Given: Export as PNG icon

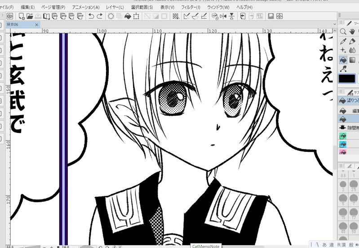Looking at the screenshot, I should [63, 16].
